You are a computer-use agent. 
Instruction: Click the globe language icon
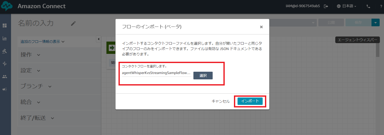tap(339, 6)
